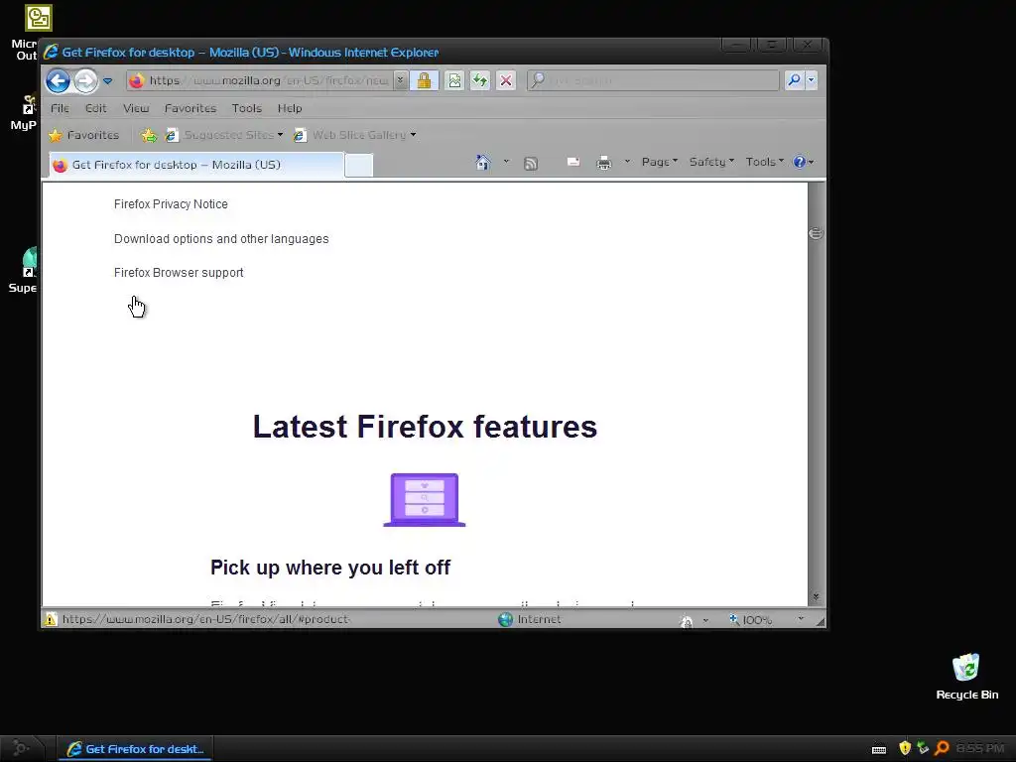Click the Internet security zone indicator

(530, 619)
